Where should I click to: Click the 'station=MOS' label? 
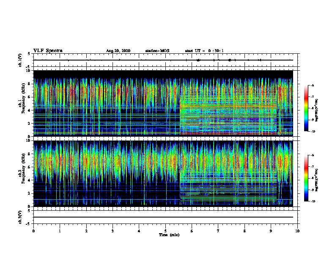pyautogui.click(x=157, y=51)
